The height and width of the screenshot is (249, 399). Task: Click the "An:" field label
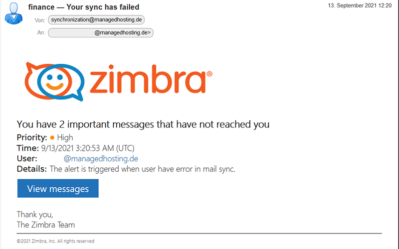pos(41,33)
